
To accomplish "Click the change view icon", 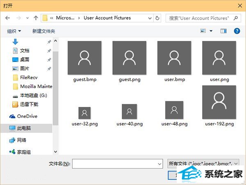I will point(203,31).
